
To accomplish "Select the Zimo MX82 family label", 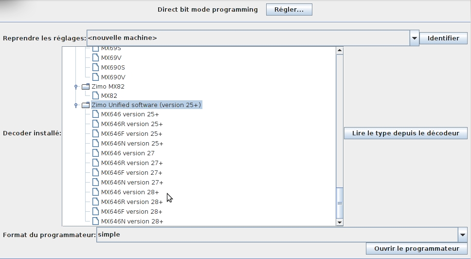I will point(108,87).
